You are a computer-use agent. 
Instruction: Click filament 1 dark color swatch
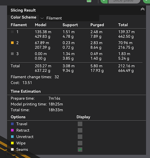[x=12, y=32]
